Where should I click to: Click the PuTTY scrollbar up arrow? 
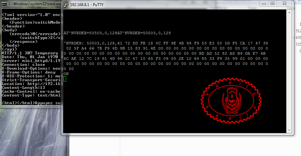click(x=289, y=12)
